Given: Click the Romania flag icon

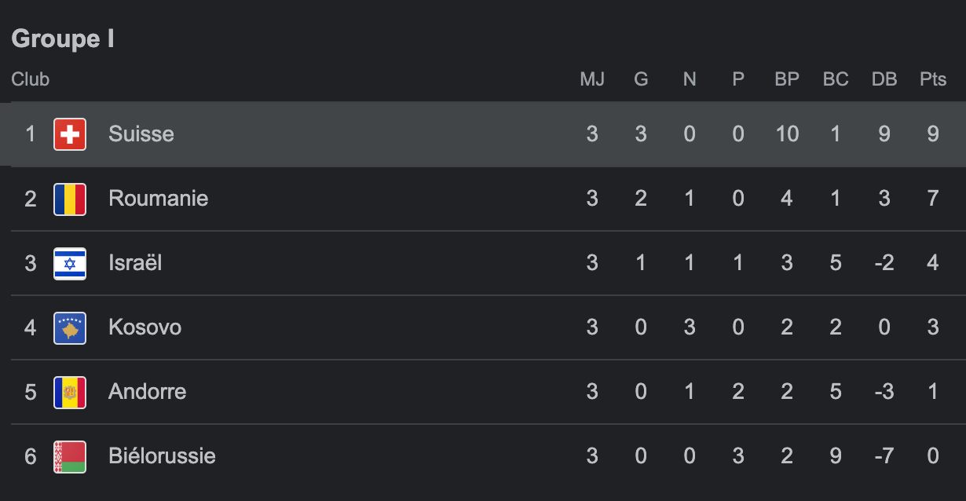Looking at the screenshot, I should click(70, 199).
